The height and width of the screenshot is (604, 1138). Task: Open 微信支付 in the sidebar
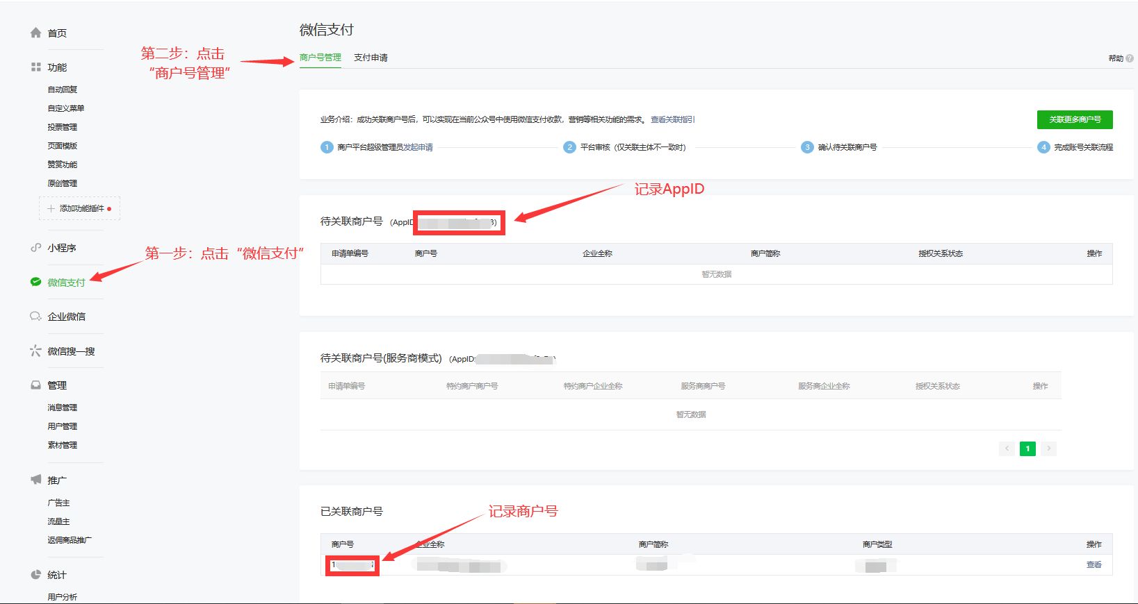click(x=66, y=283)
